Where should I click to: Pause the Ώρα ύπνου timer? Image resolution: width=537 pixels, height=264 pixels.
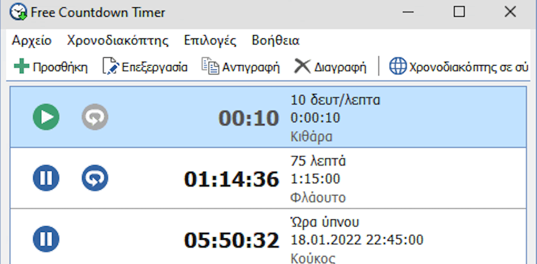(x=46, y=239)
